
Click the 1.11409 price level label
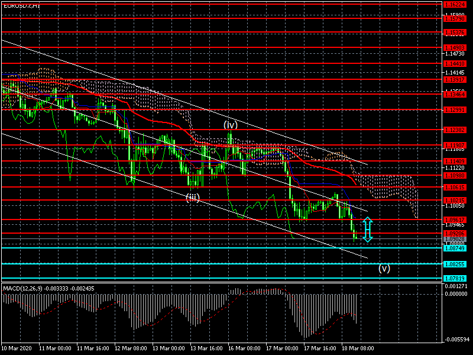pyautogui.click(x=455, y=161)
